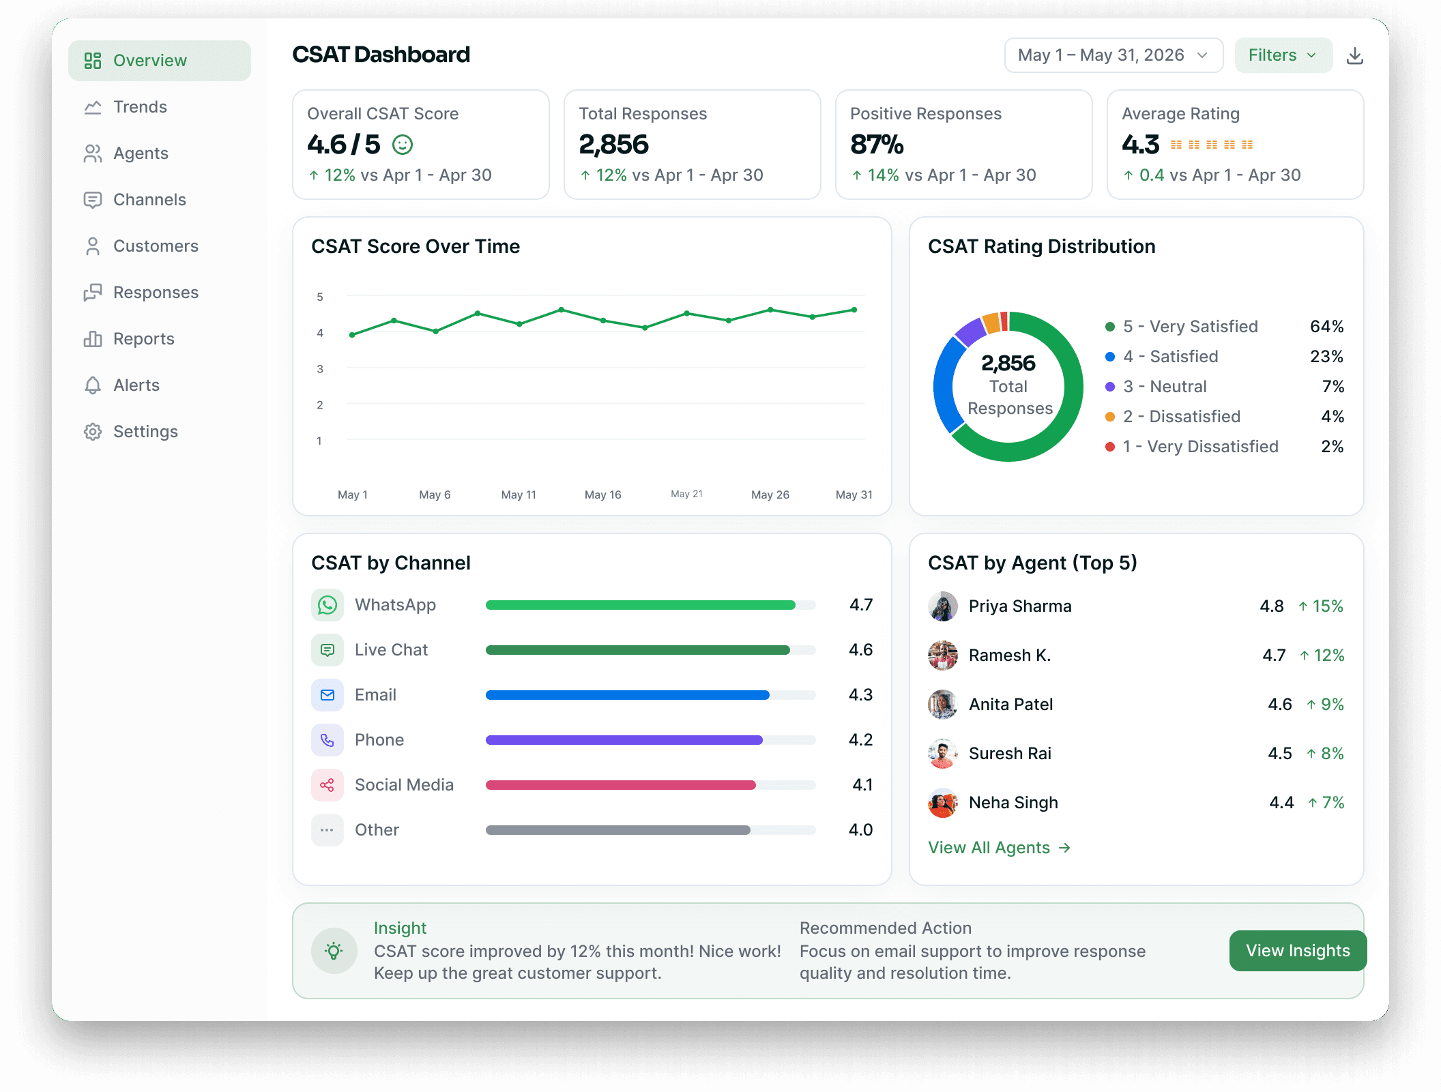Image resolution: width=1441 pixels, height=1092 pixels.
Task: Click the Agents people icon in sidebar
Action: click(x=93, y=153)
